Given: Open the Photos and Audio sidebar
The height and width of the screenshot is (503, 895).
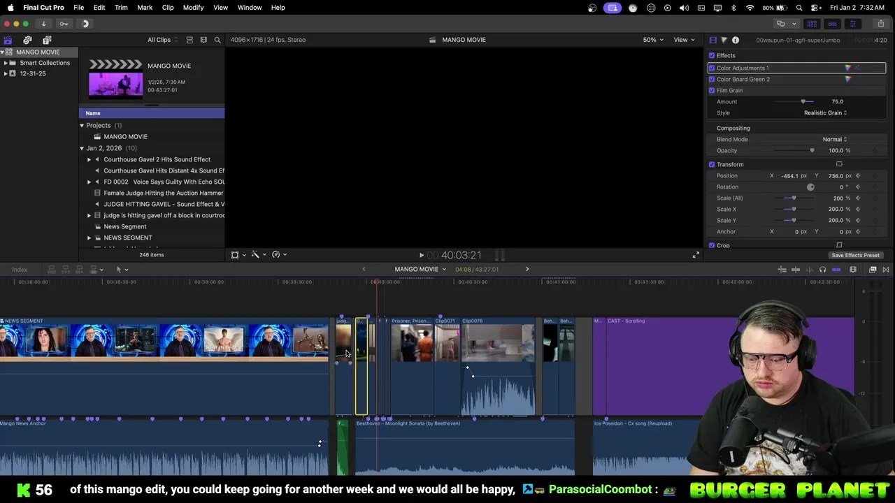Looking at the screenshot, I should pos(27,40).
